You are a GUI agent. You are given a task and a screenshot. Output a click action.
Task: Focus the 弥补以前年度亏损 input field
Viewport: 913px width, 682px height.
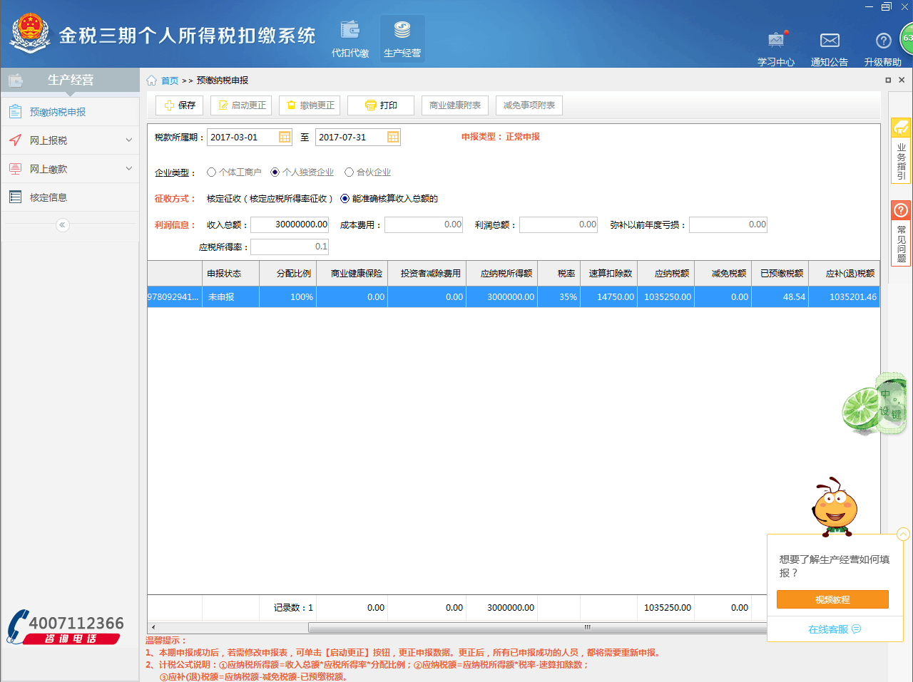728,224
